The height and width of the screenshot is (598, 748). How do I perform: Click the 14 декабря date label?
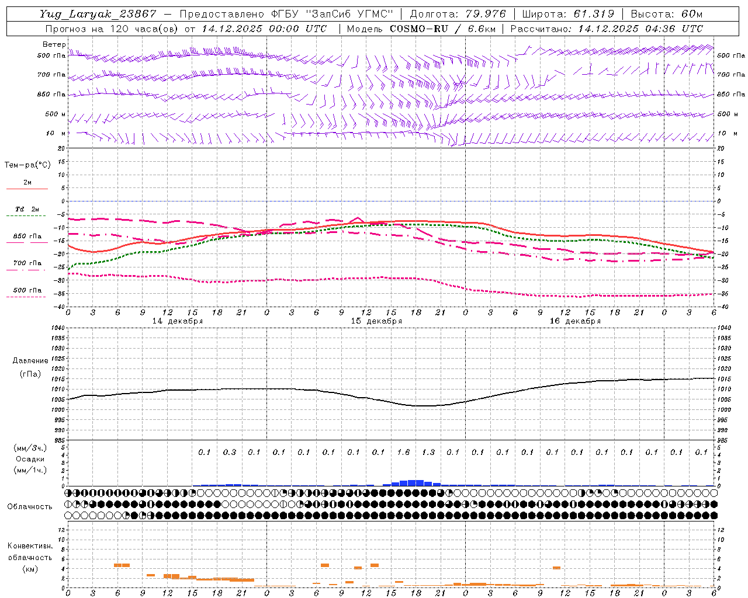coord(178,321)
